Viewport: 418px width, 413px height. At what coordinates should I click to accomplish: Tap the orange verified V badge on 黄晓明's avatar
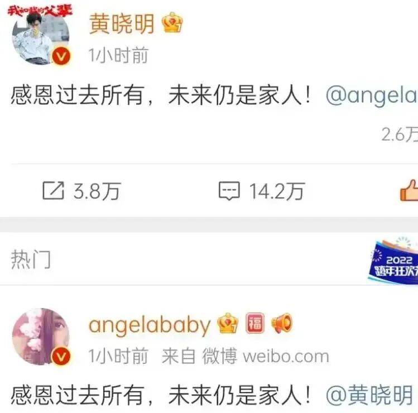click(61, 56)
